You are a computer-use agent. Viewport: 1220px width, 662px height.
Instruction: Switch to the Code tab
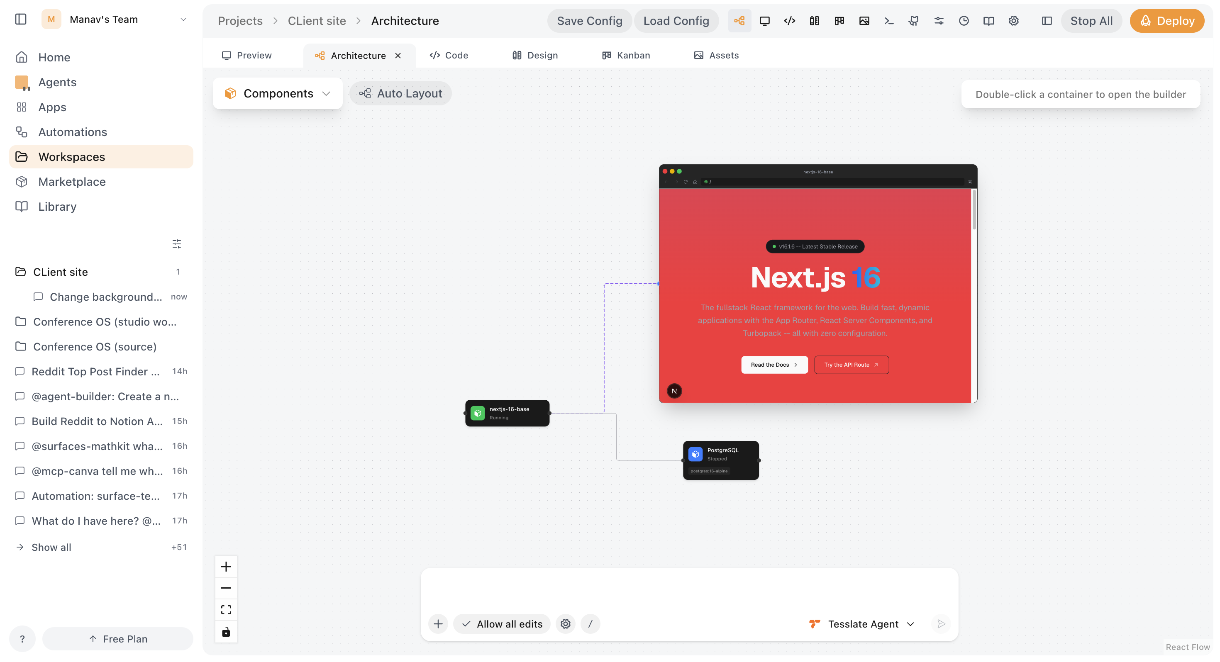(x=449, y=56)
